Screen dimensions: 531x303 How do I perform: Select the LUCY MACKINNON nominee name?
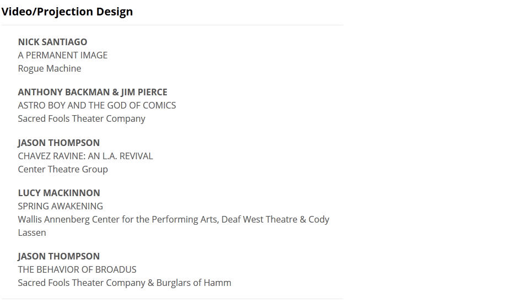[x=59, y=193]
